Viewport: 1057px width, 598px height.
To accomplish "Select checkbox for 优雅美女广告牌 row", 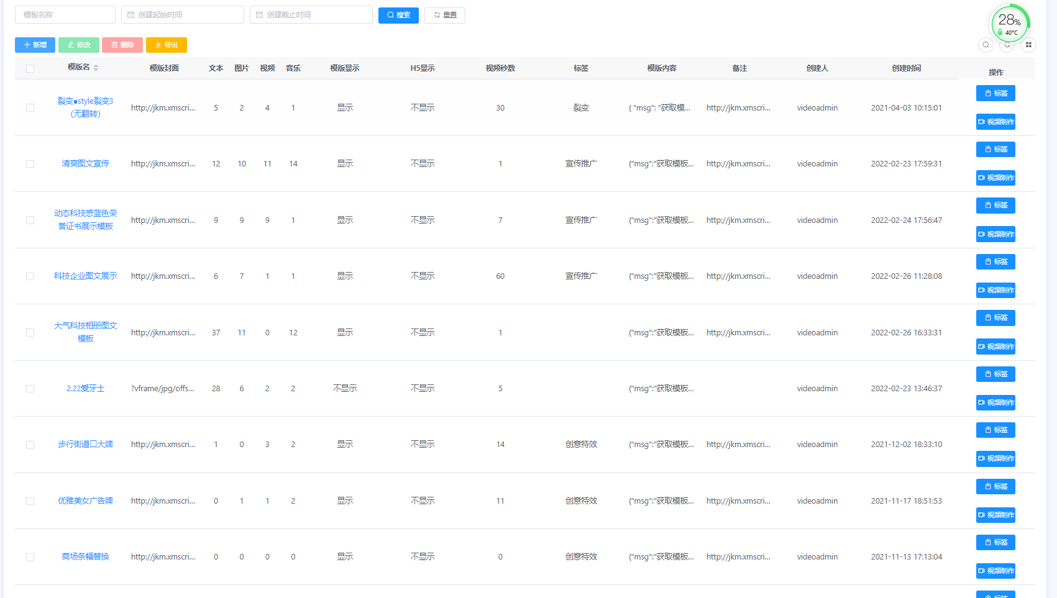I will point(30,501).
